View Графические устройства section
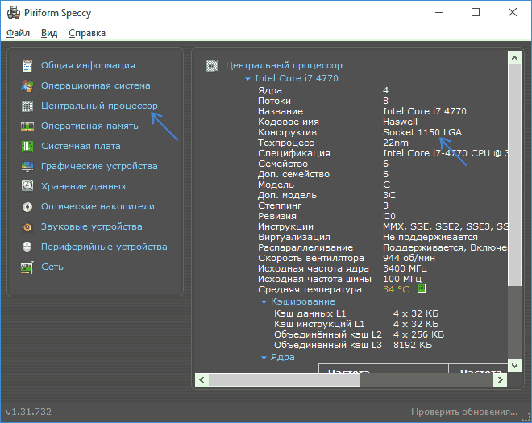 click(99, 166)
